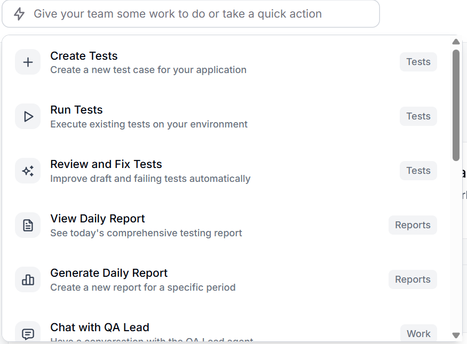
Task: Click the scrollbar down arrow
Action: tap(456, 334)
